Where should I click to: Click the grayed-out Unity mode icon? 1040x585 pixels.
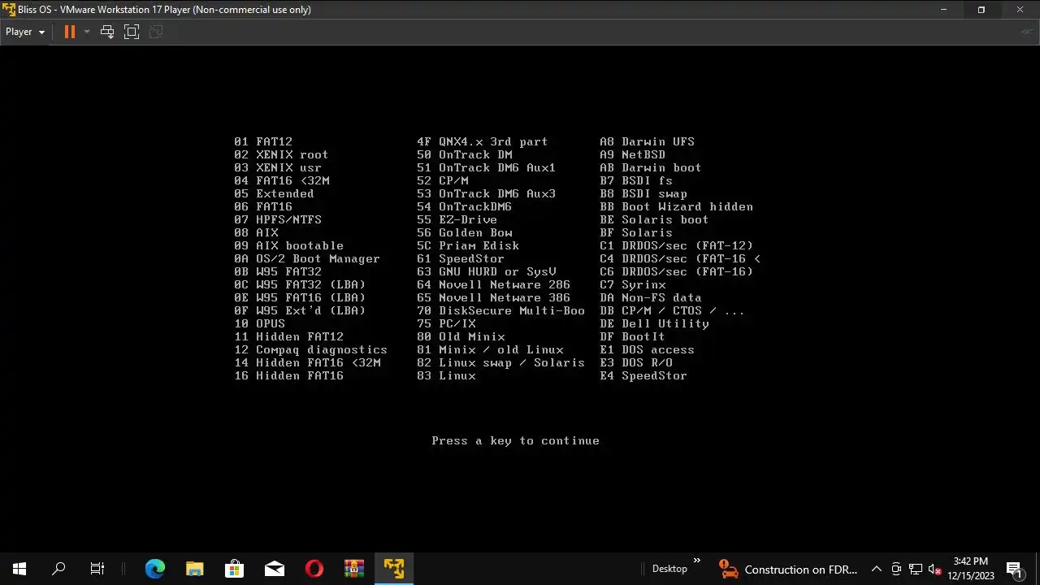tap(156, 32)
